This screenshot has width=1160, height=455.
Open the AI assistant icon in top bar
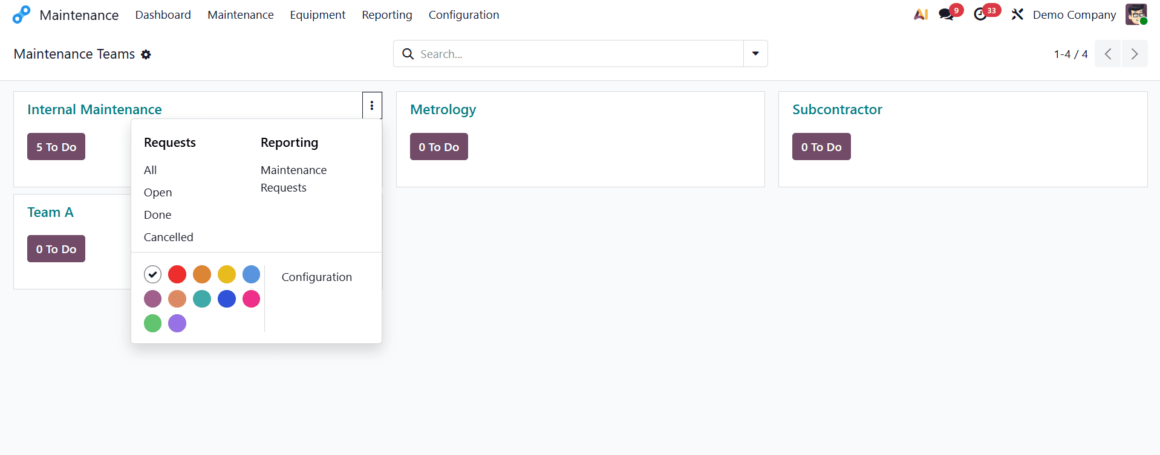(921, 15)
